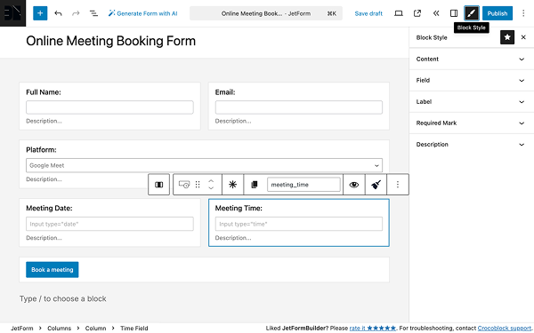Screen dimensions: 534x333
Task: Expand the Field section
Action: click(x=472, y=81)
